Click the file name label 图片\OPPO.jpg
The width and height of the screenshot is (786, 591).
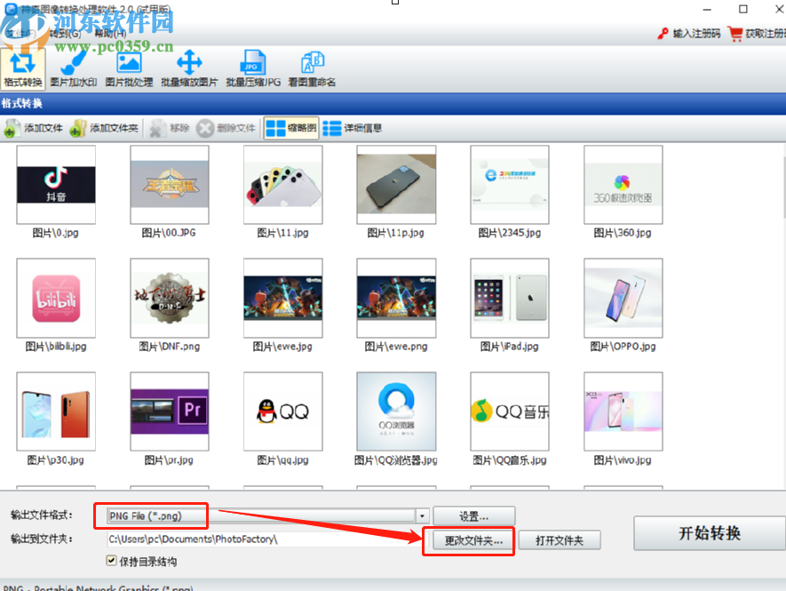click(x=623, y=347)
